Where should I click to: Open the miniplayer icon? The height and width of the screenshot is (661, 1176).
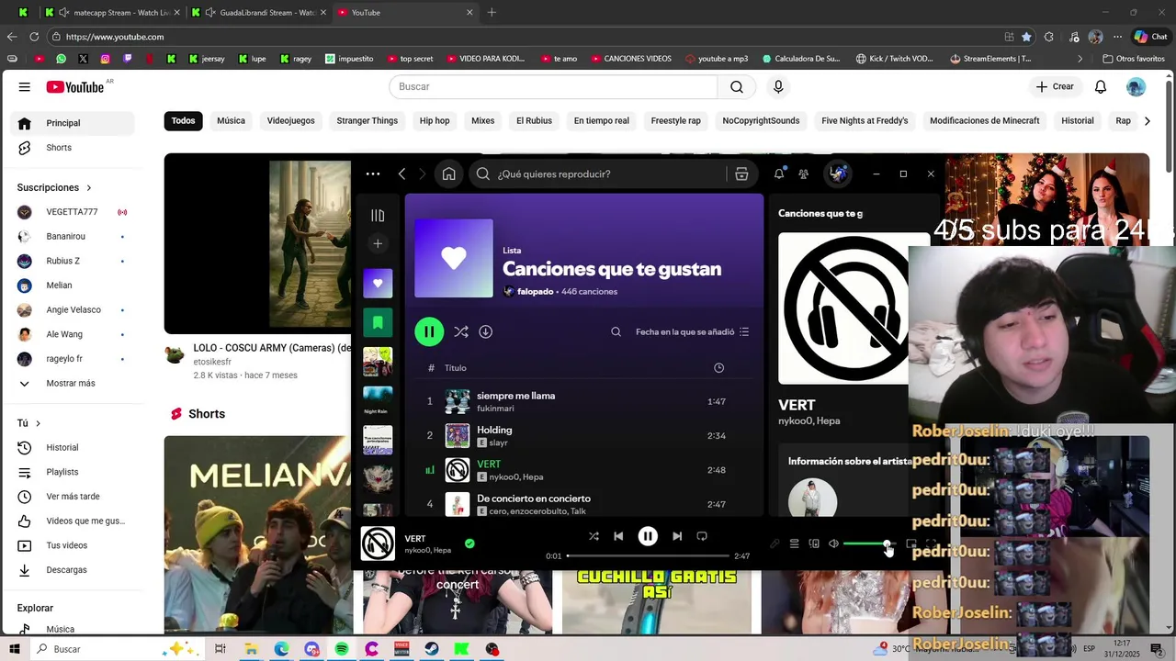click(911, 543)
